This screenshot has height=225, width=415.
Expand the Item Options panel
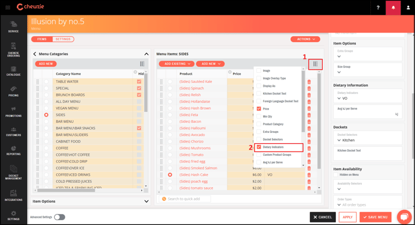(x=90, y=201)
